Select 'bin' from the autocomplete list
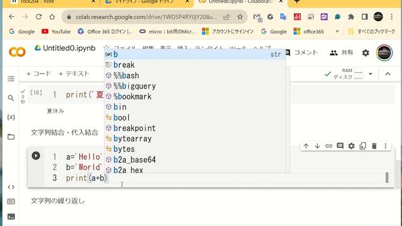The image size is (402, 226). point(195,107)
